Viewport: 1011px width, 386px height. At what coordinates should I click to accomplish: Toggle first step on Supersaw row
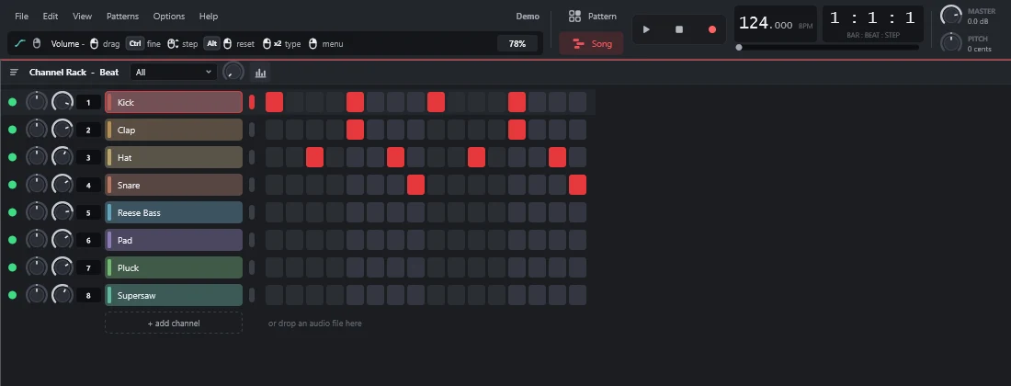[274, 295]
